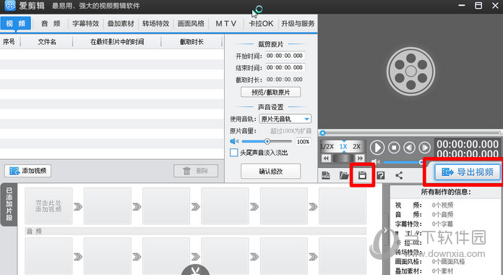This screenshot has width=503, height=275.
Task: Collapse the 所有制作的信息 panel arrow
Action: pyautogui.click(x=386, y=230)
